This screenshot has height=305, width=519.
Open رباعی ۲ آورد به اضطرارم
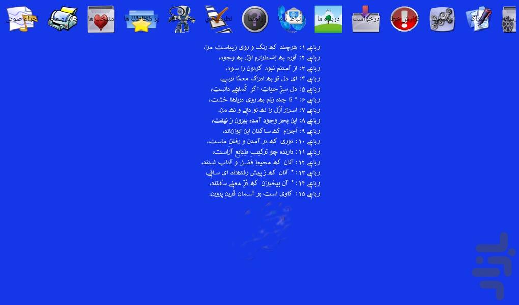[270, 58]
